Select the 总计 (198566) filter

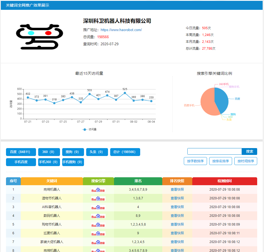click(x=125, y=152)
